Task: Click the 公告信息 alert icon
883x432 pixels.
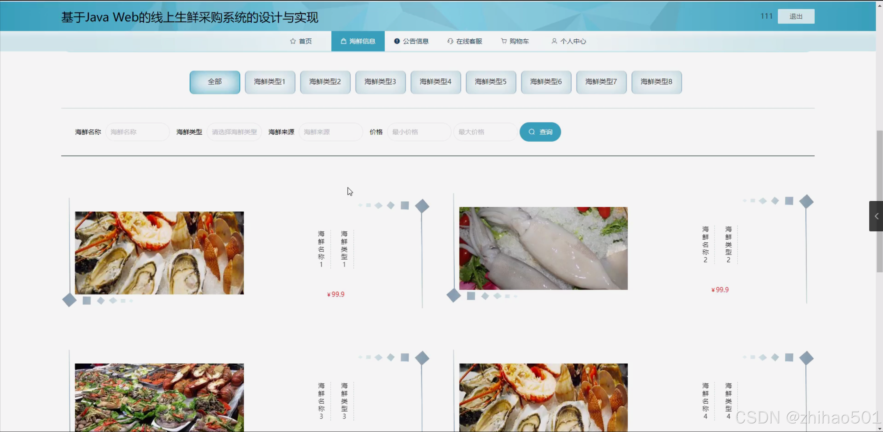Action: (397, 41)
